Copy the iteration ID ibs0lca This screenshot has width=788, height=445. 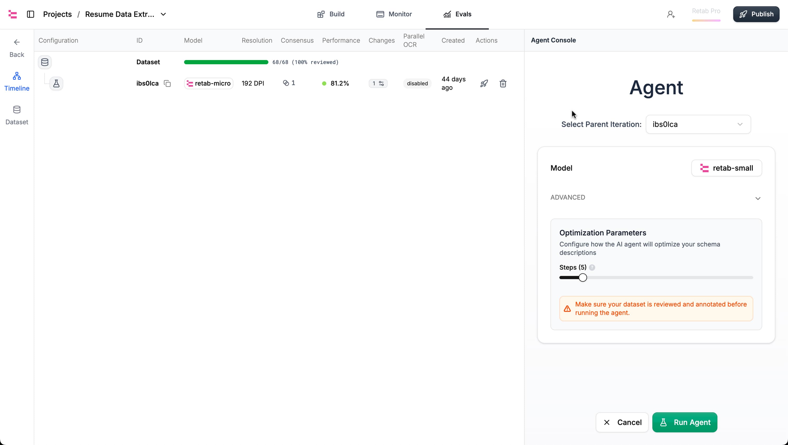[x=167, y=83]
